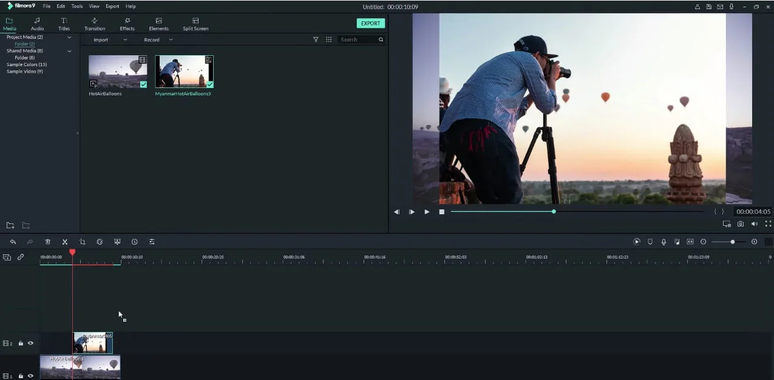Click the mark out bracket in preview
This screenshot has width=774, height=380.
(x=723, y=212)
